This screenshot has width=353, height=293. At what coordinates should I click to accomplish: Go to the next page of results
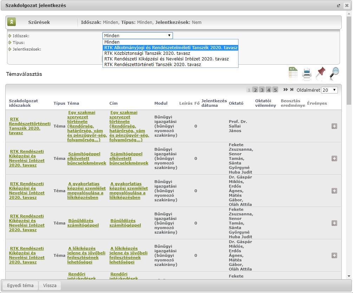coord(286,90)
